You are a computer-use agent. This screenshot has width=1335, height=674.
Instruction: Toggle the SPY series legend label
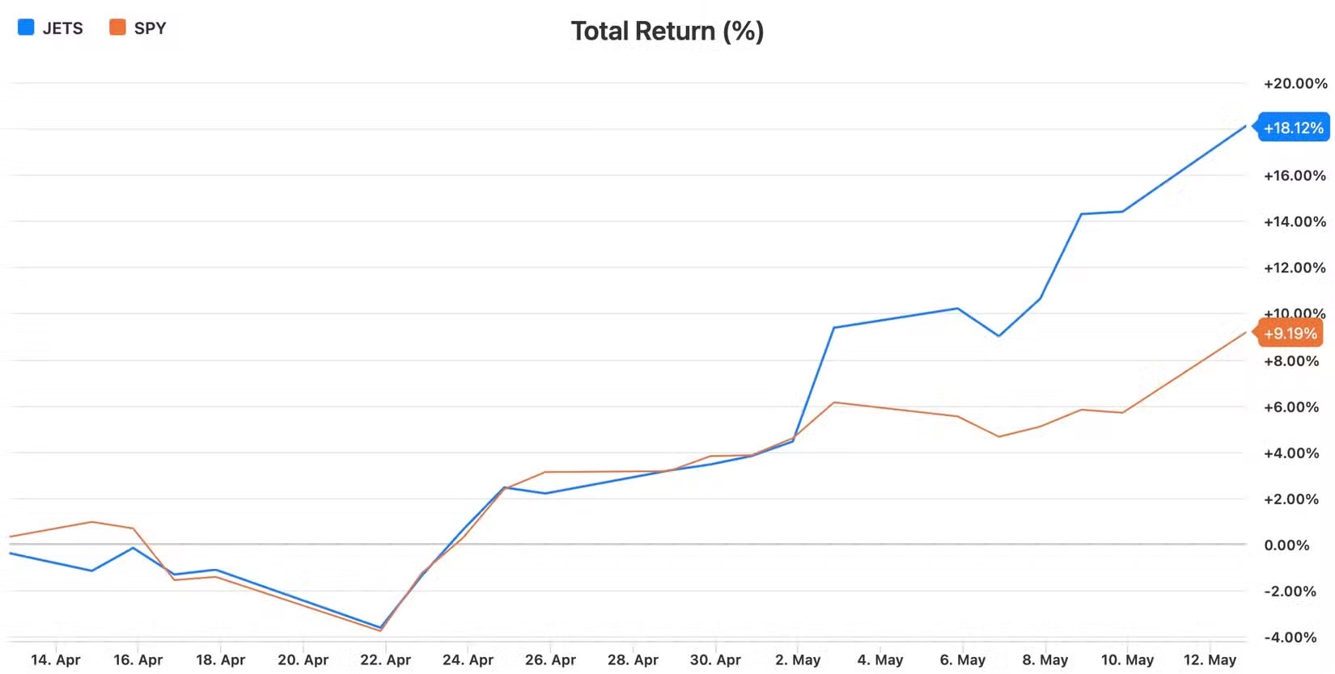click(x=150, y=28)
